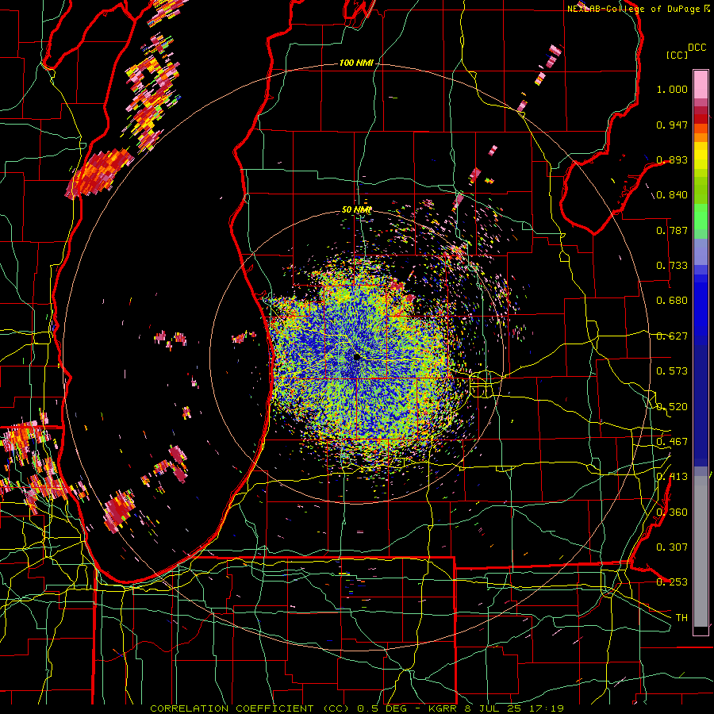Pick the yellow segment of the color bar
Screen dimensions: 714x714
pos(701,155)
